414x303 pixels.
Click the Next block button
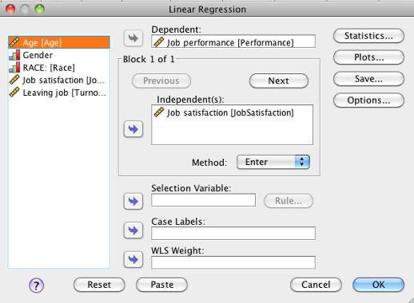click(x=279, y=81)
